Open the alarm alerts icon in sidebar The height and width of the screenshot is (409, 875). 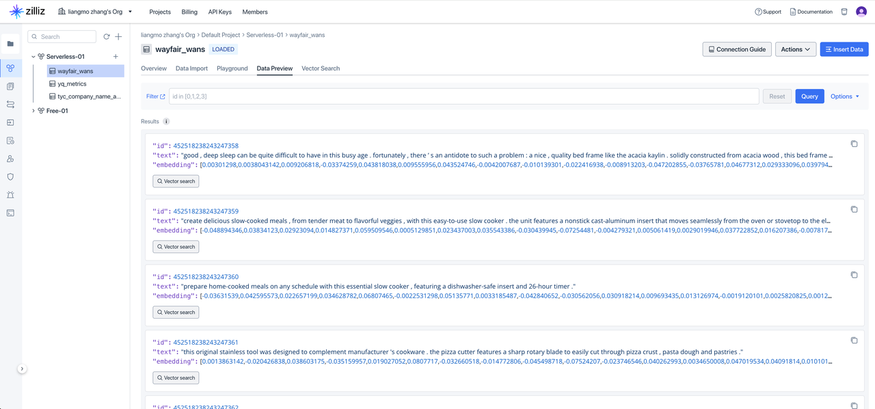[10, 195]
